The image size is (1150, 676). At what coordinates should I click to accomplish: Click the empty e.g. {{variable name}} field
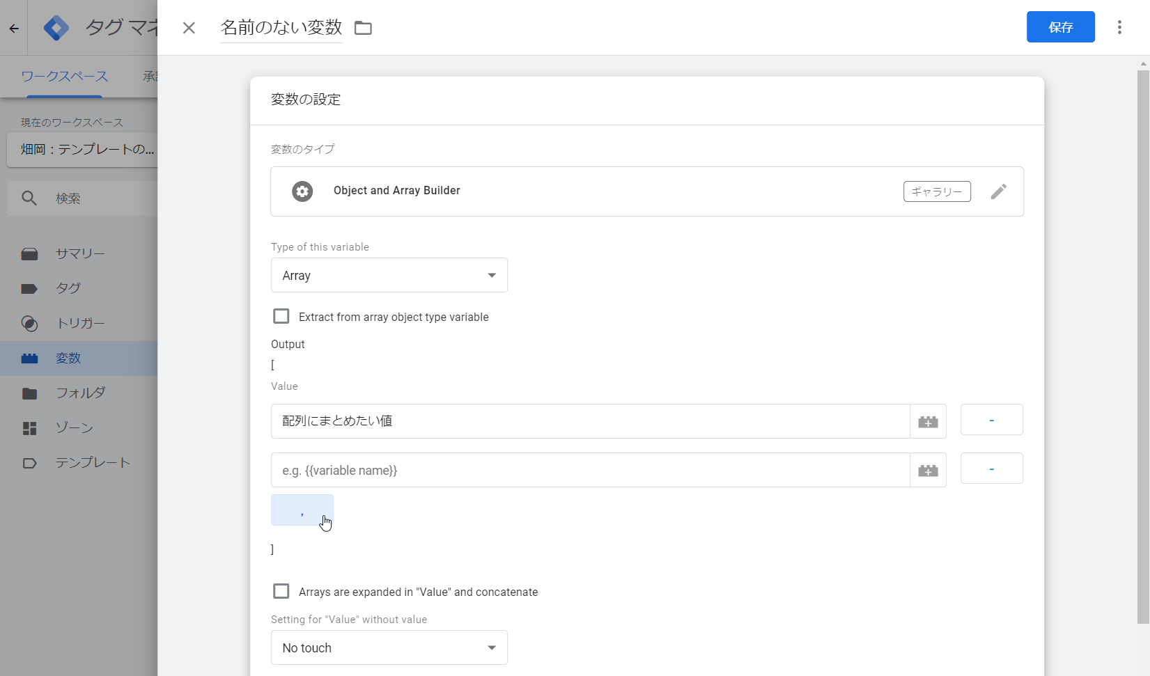(590, 470)
